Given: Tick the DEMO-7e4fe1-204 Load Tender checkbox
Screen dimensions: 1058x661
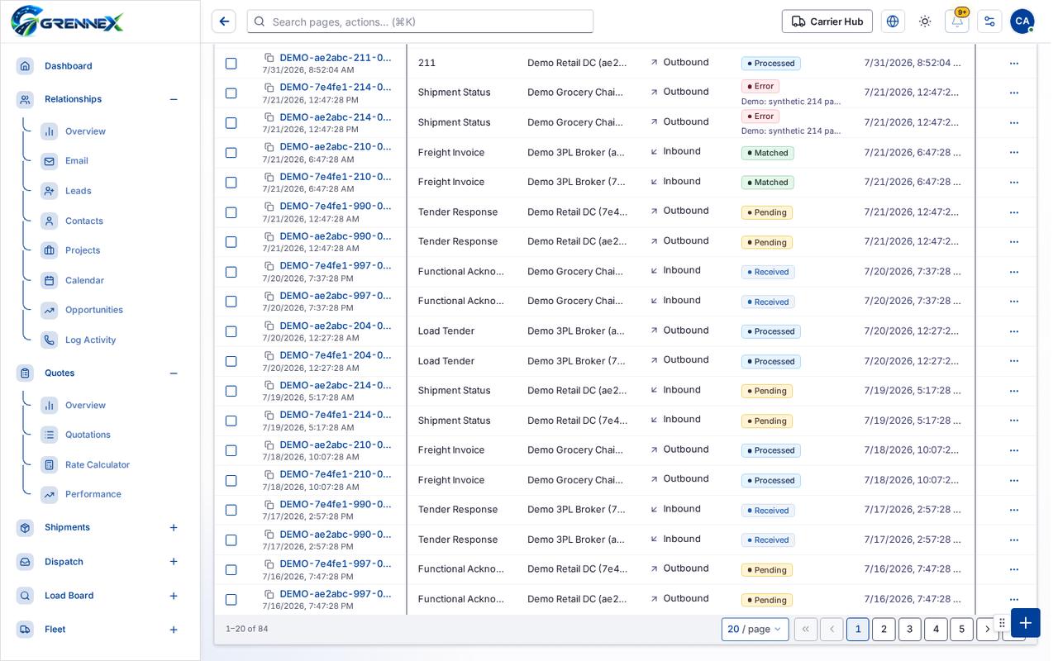Looking at the screenshot, I should click(x=231, y=361).
